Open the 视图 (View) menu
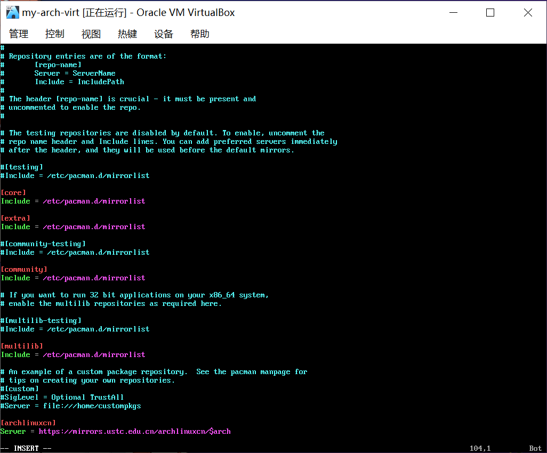This screenshot has height=453, width=547. (91, 34)
